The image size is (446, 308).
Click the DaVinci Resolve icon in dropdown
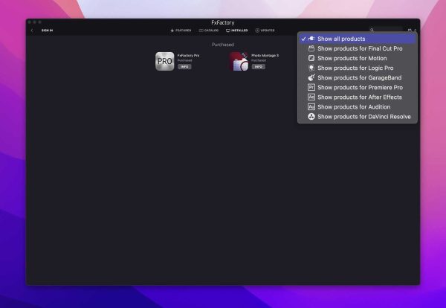point(311,117)
